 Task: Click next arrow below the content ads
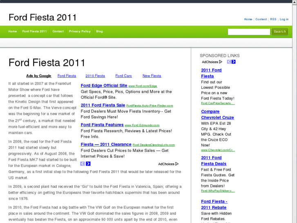[88, 164]
